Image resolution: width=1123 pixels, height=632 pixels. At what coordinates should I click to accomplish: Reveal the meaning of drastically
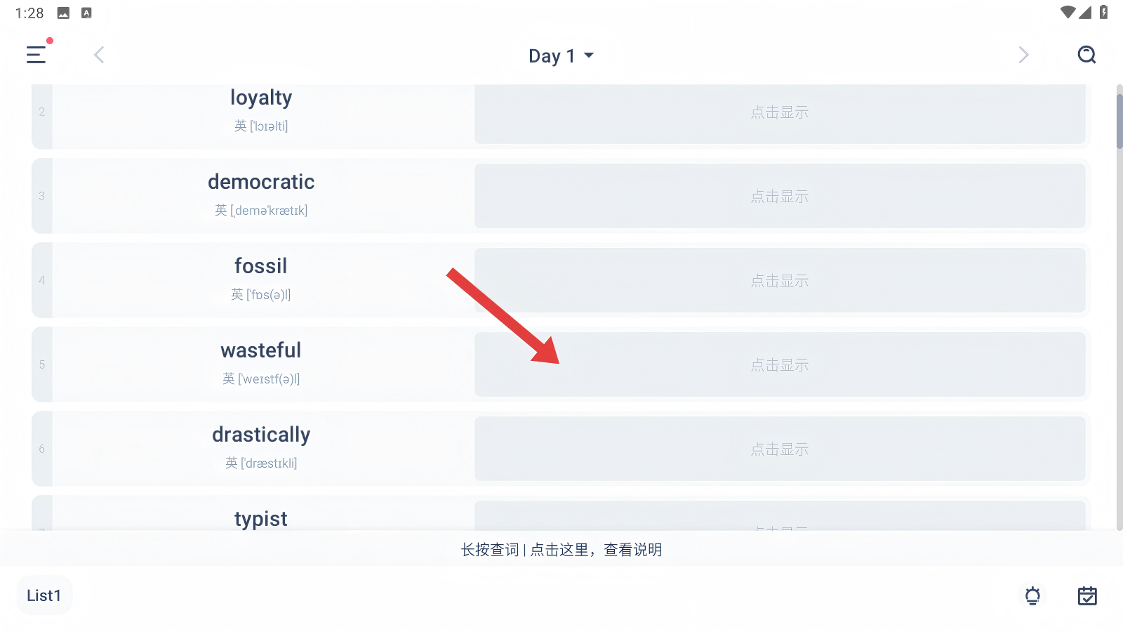pos(779,449)
